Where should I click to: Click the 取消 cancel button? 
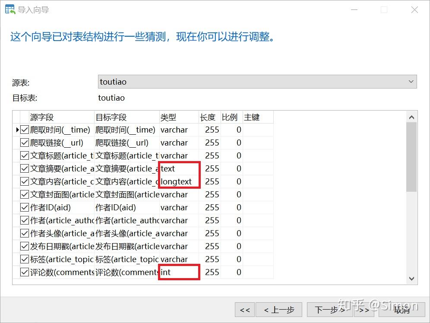point(402,310)
